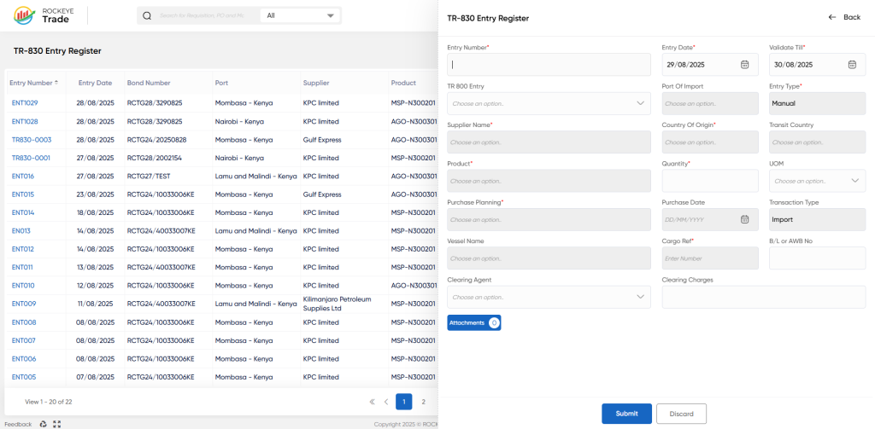Sort by the Entry Number sort icon
This screenshot has height=429, width=875.
pos(56,83)
